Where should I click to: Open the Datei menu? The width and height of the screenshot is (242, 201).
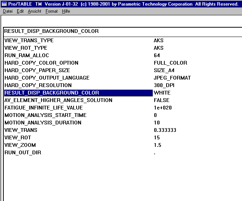point(8,11)
